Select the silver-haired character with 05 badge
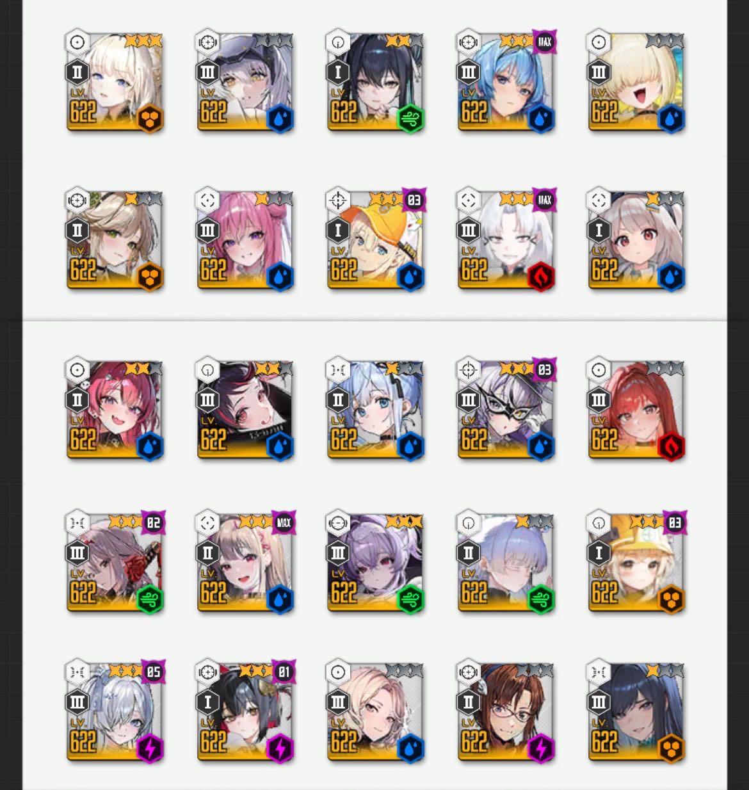Image resolution: width=749 pixels, height=790 pixels. point(115,711)
